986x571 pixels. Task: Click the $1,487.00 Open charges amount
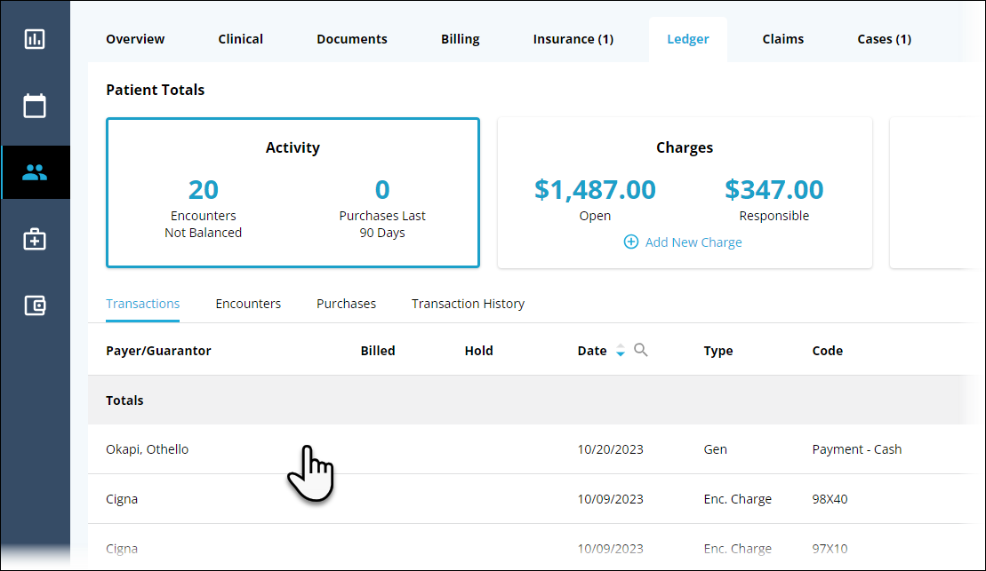595,189
